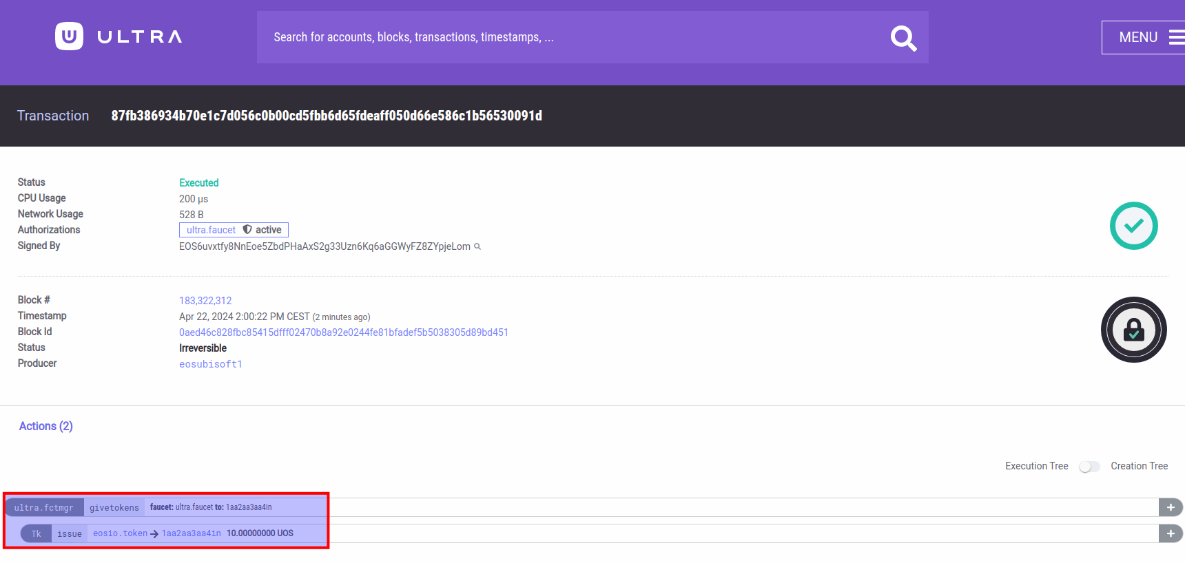Click the Transaction heading label
The width and height of the screenshot is (1185, 563).
pyautogui.click(x=53, y=116)
